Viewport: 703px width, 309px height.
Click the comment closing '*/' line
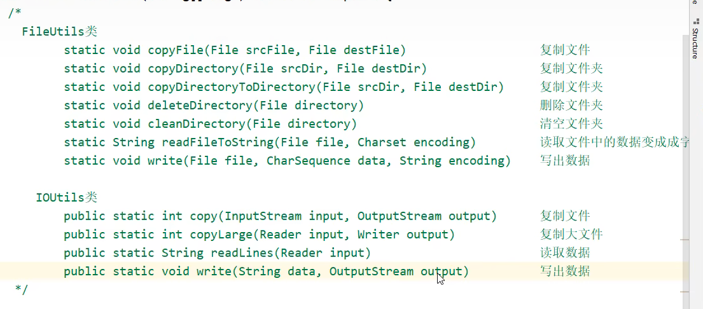(x=22, y=290)
